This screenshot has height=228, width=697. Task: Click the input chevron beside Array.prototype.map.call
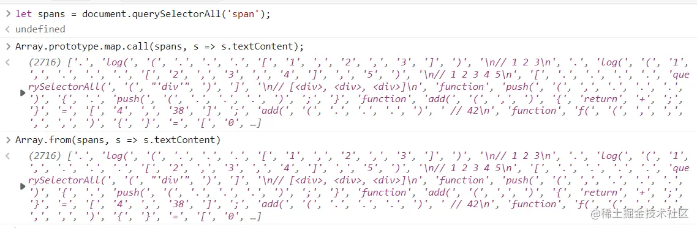[x=8, y=46]
